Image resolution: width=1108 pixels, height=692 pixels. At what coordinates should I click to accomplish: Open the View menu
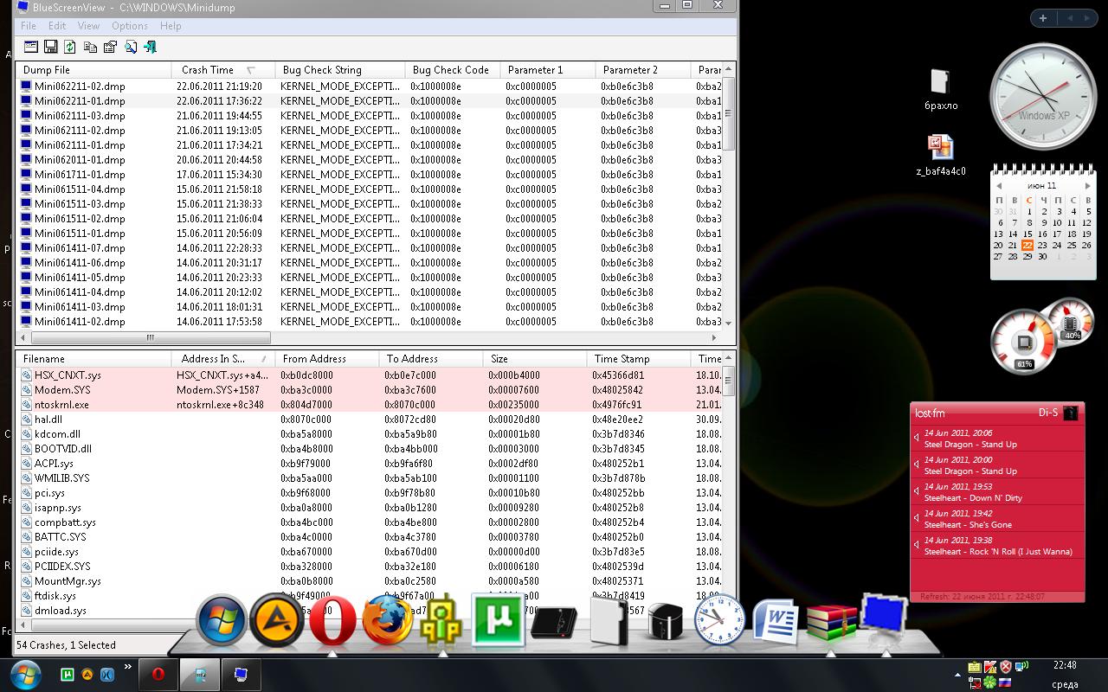click(88, 26)
